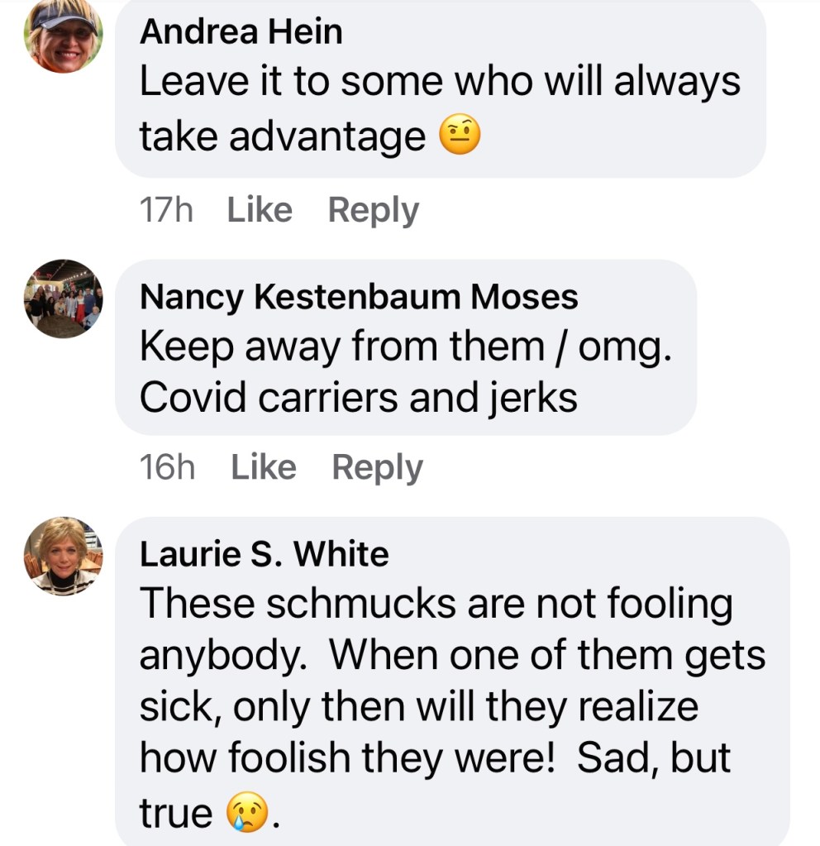Click the line "Covid carriers and jerks"
Image resolution: width=820 pixels, height=846 pixels.
[358, 398]
